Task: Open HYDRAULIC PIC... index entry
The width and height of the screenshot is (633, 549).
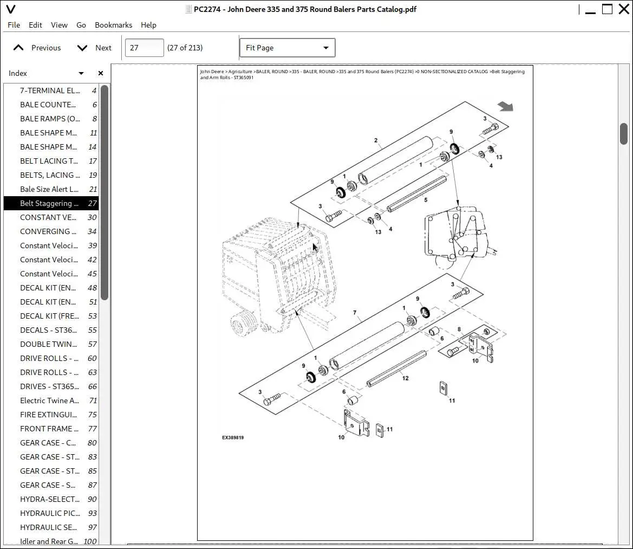Action: pos(51,513)
